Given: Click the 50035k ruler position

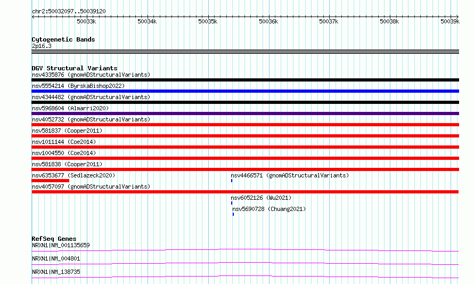Looking at the screenshot, I should 208,21.
